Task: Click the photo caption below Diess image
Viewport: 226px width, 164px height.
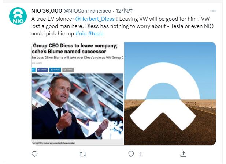Action: [55, 143]
